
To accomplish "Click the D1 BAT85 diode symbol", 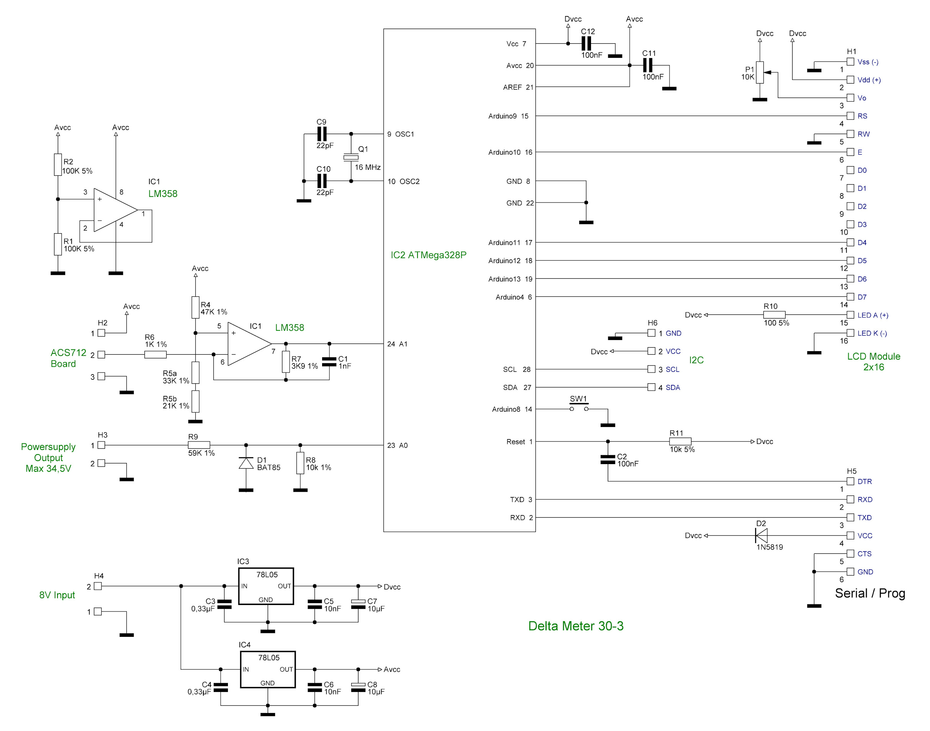I will (x=246, y=463).
